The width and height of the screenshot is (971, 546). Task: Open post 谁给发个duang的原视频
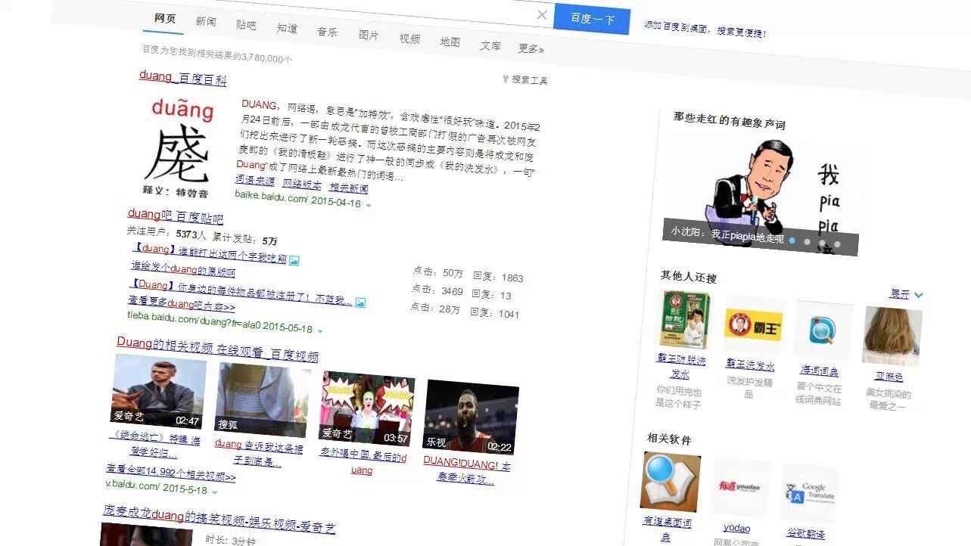[x=182, y=268]
